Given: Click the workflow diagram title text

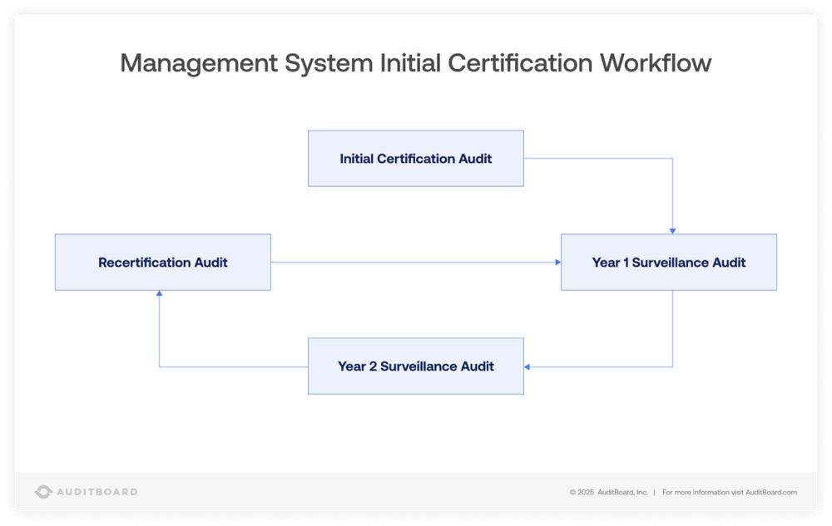Looking at the screenshot, I should (415, 62).
